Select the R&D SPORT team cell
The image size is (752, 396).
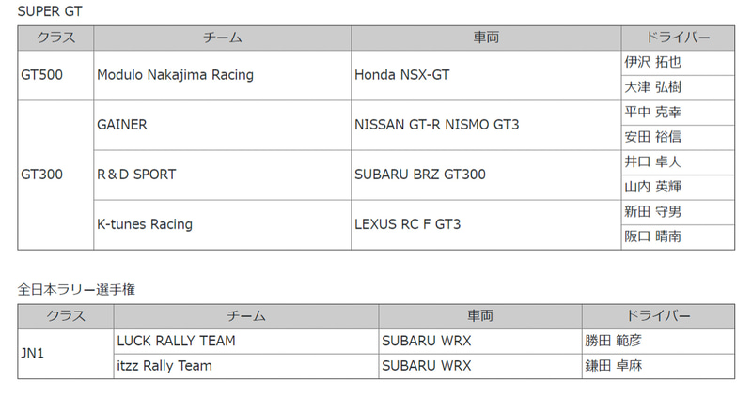pyautogui.click(x=136, y=175)
